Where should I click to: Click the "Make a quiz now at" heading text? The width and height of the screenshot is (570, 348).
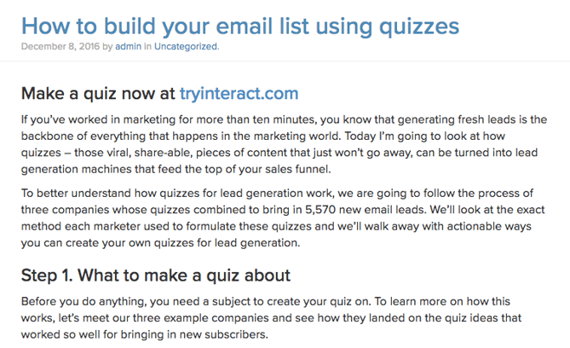tap(98, 92)
